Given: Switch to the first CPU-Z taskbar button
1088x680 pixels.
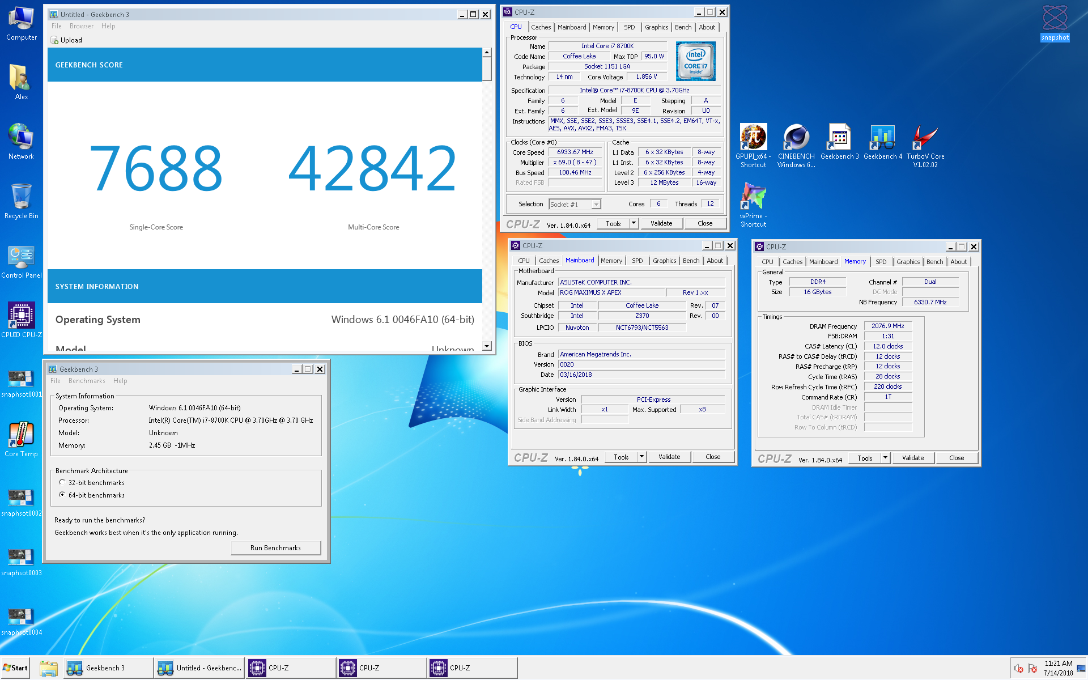Looking at the screenshot, I should pos(290,668).
